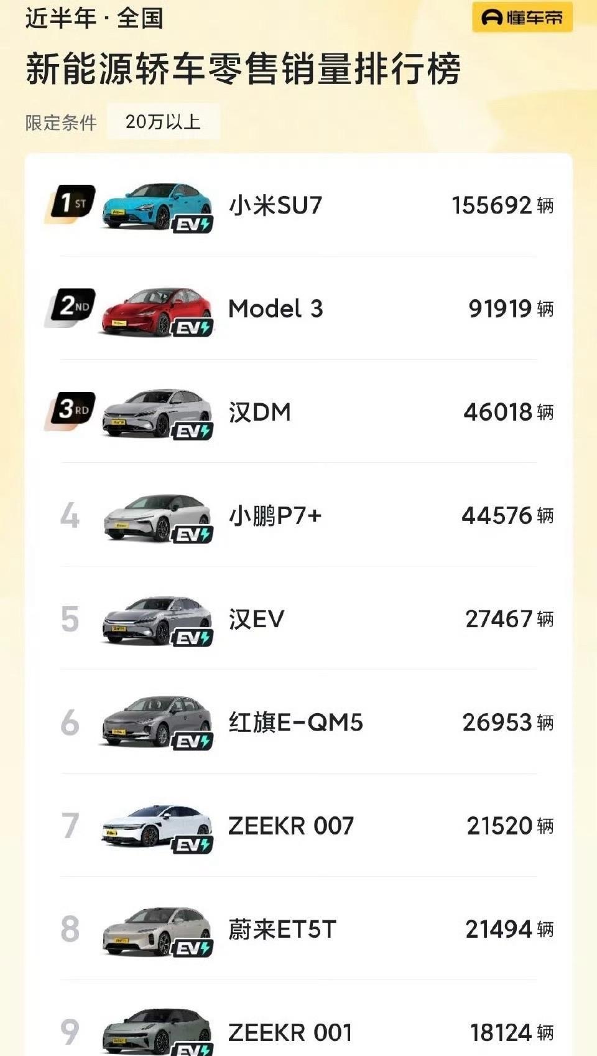This screenshot has width=597, height=1056.
Task: Tap the EV badge on 红旗E-QM5
Action: click(x=193, y=741)
